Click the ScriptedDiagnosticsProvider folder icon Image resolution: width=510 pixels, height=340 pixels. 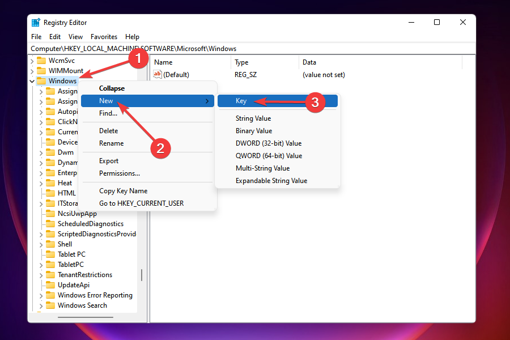click(x=50, y=234)
